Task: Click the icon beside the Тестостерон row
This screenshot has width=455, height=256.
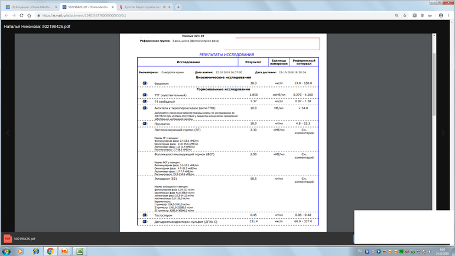Action: [x=145, y=215]
